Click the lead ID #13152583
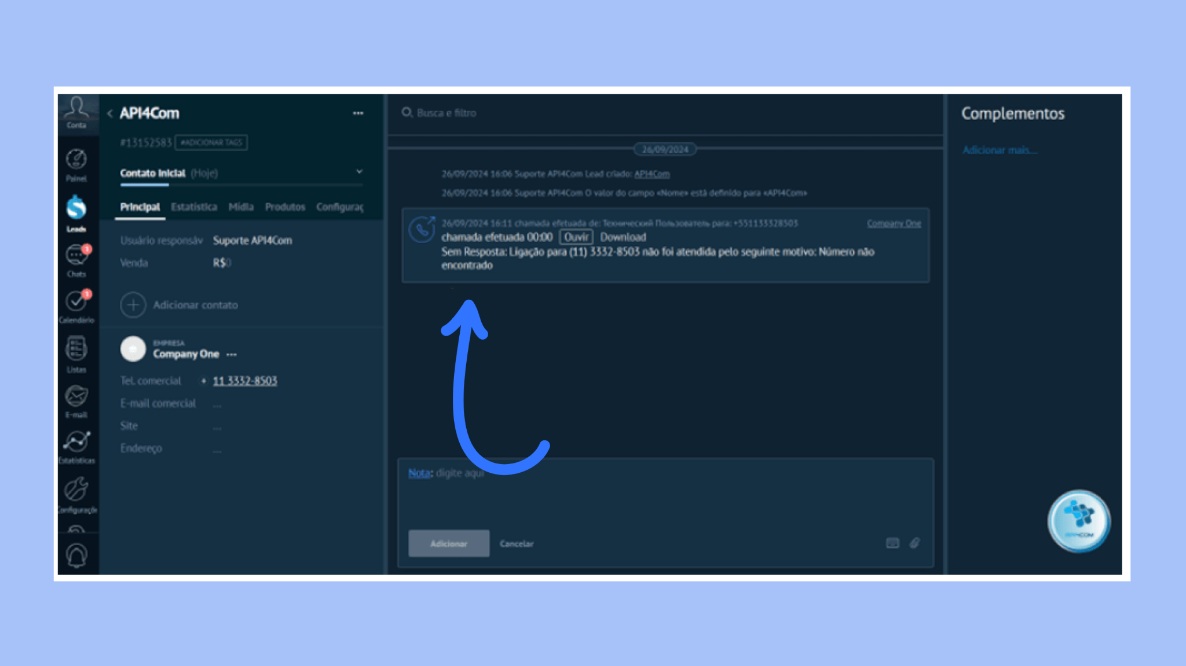The width and height of the screenshot is (1186, 666). coord(146,143)
